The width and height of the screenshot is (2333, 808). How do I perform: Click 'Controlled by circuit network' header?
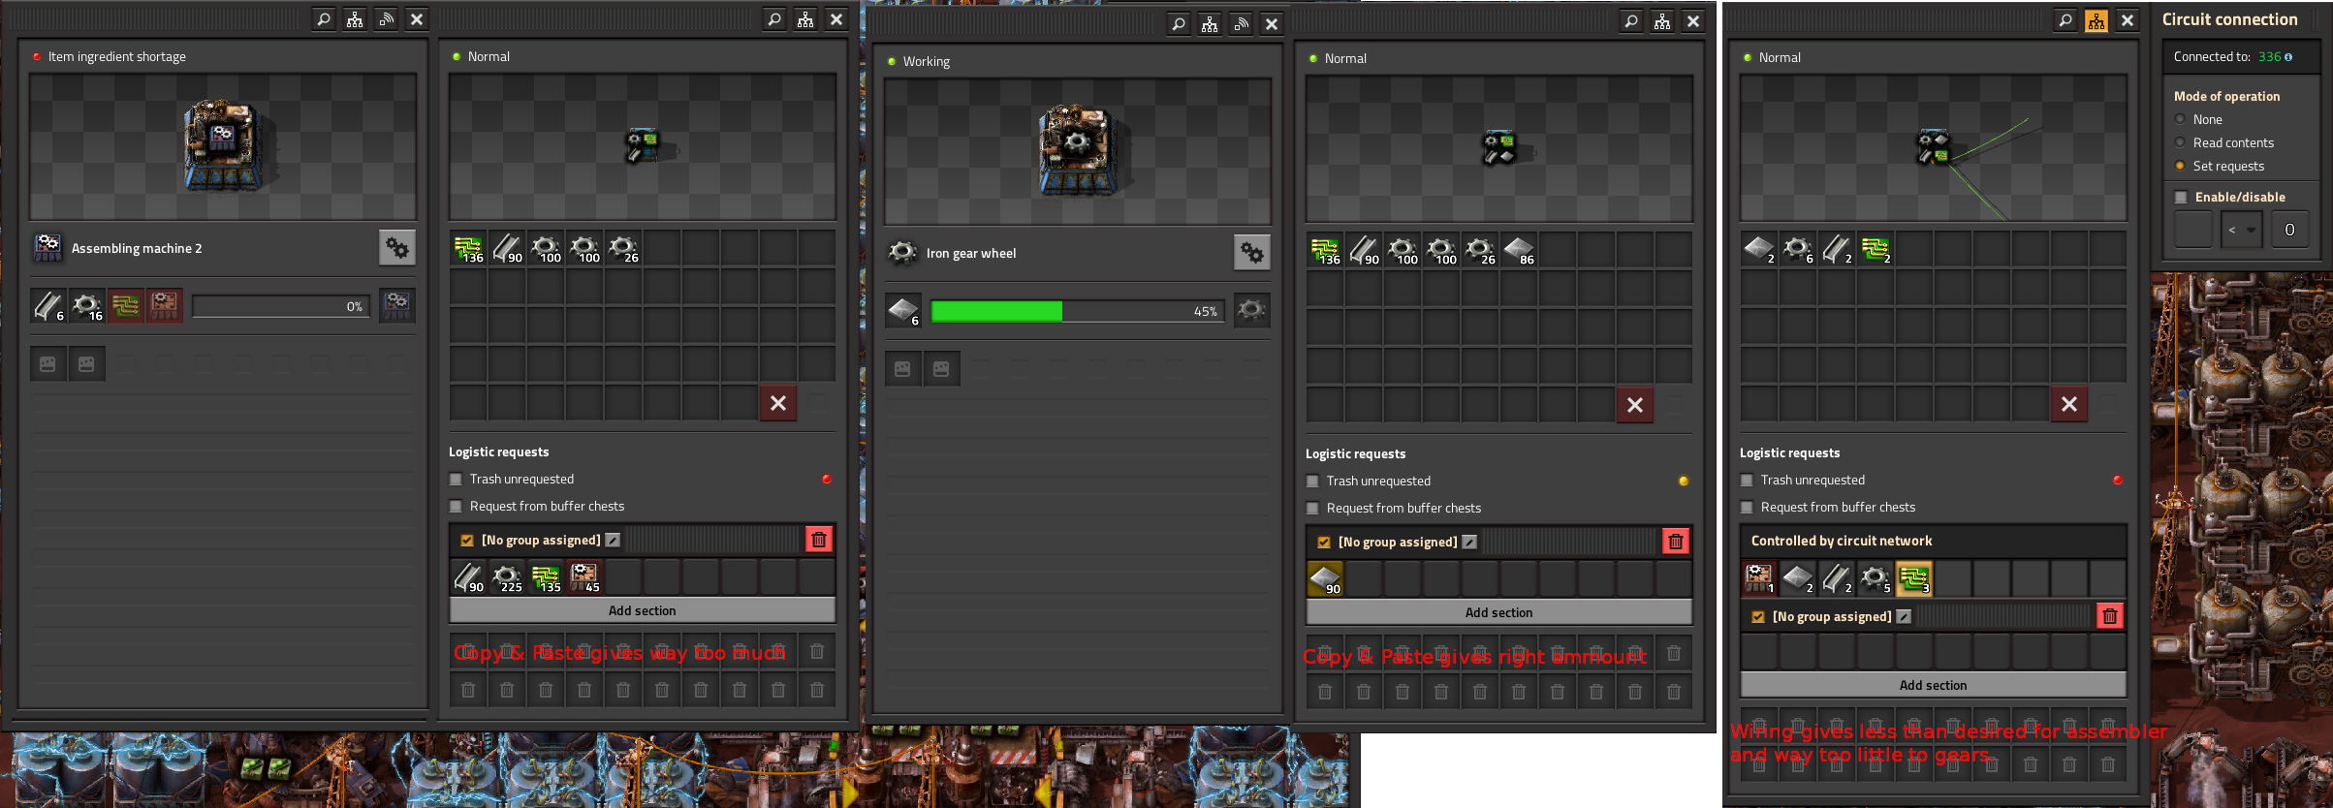(1934, 541)
